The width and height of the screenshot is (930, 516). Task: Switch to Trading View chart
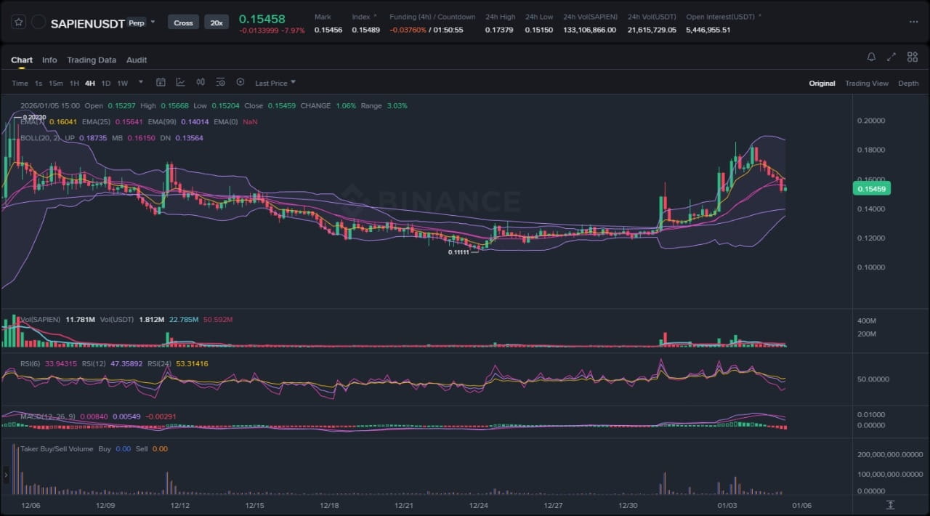coord(867,84)
